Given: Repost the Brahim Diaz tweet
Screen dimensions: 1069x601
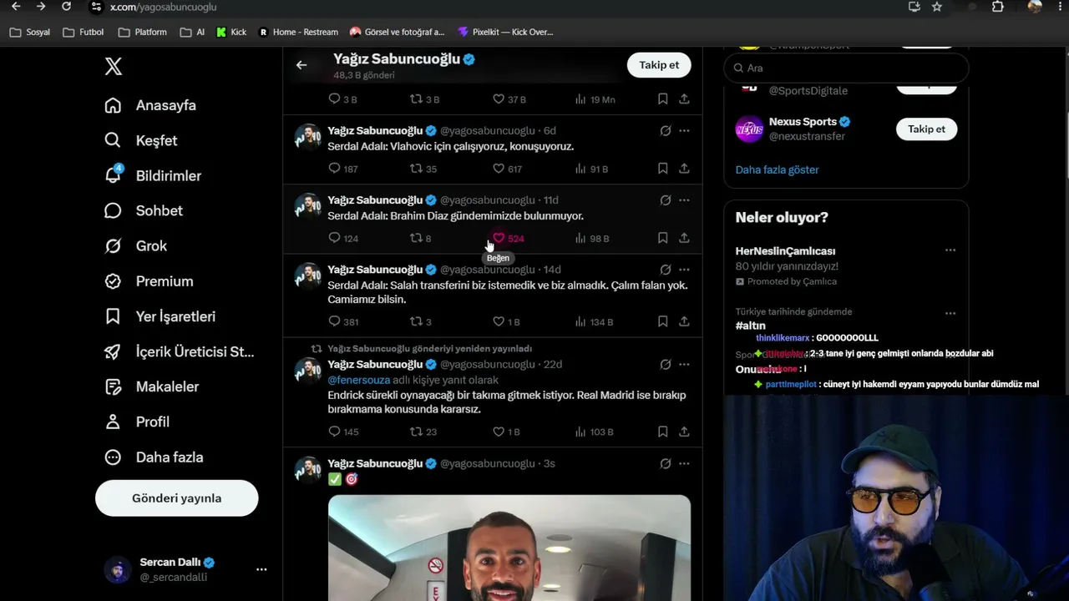Looking at the screenshot, I should (x=420, y=238).
